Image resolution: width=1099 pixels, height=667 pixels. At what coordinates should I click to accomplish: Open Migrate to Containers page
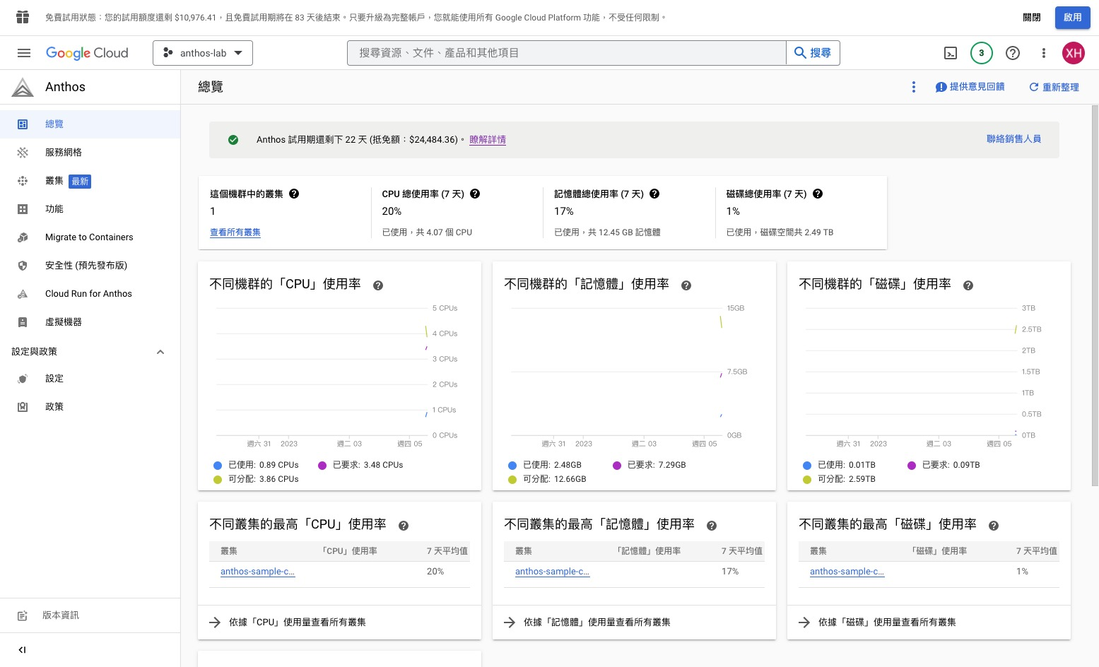89,237
